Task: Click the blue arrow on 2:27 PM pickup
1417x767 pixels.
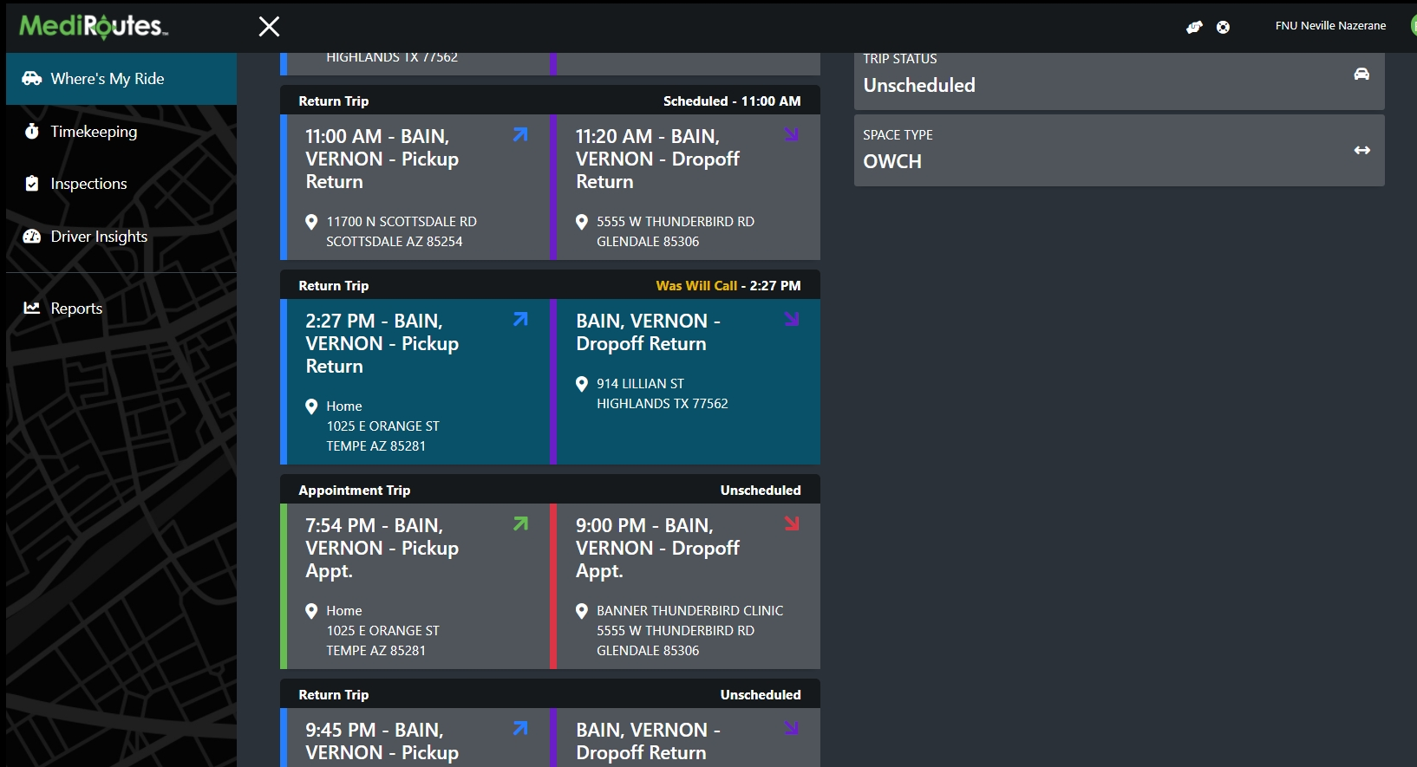Action: point(520,319)
